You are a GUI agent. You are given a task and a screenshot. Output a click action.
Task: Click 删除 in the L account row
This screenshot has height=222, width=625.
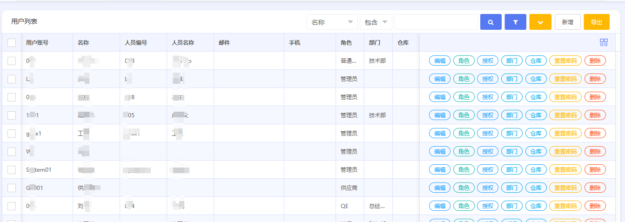tap(595, 79)
